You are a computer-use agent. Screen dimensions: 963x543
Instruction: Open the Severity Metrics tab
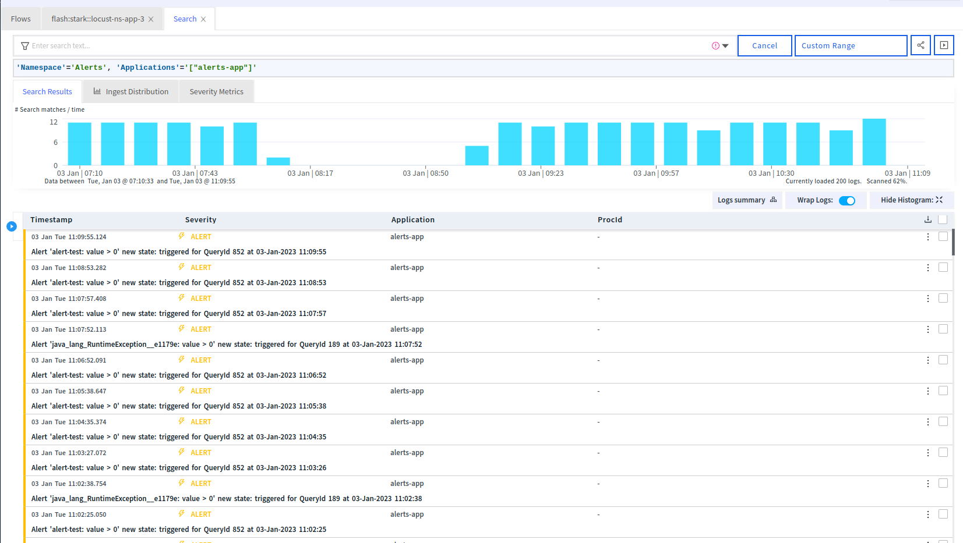pyautogui.click(x=216, y=92)
